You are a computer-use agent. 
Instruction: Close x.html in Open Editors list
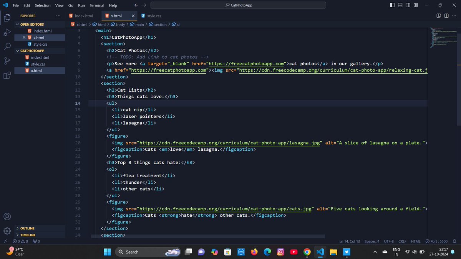(24, 38)
